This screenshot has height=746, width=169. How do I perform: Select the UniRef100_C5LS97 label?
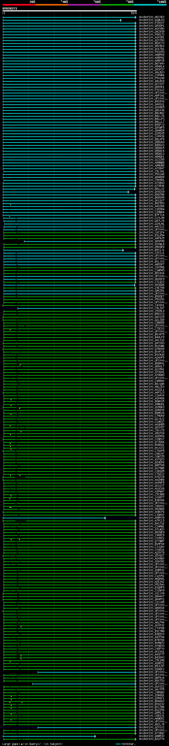click(152, 308)
